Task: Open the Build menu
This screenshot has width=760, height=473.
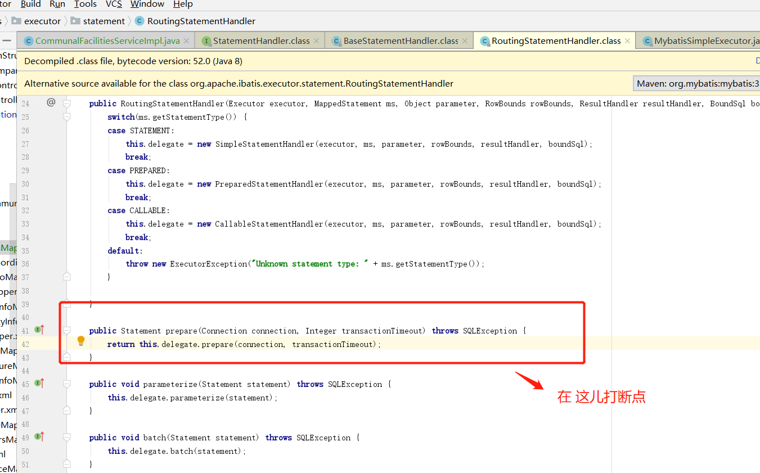Action: (30, 4)
